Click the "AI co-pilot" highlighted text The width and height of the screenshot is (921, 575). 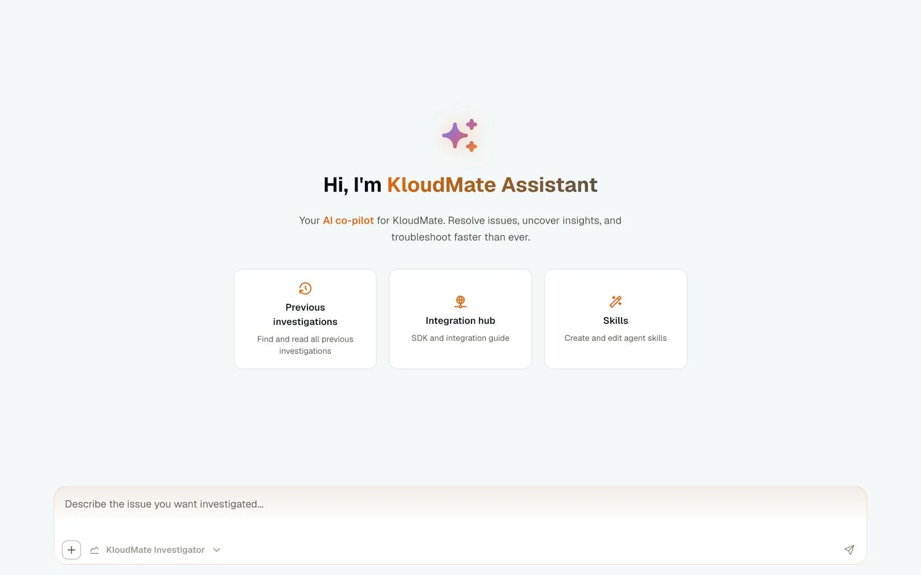coord(348,220)
